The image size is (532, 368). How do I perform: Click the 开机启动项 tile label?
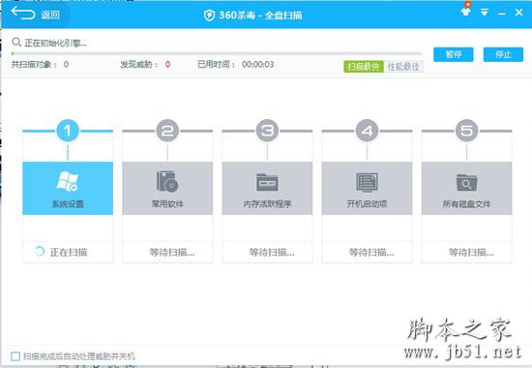[x=367, y=204]
